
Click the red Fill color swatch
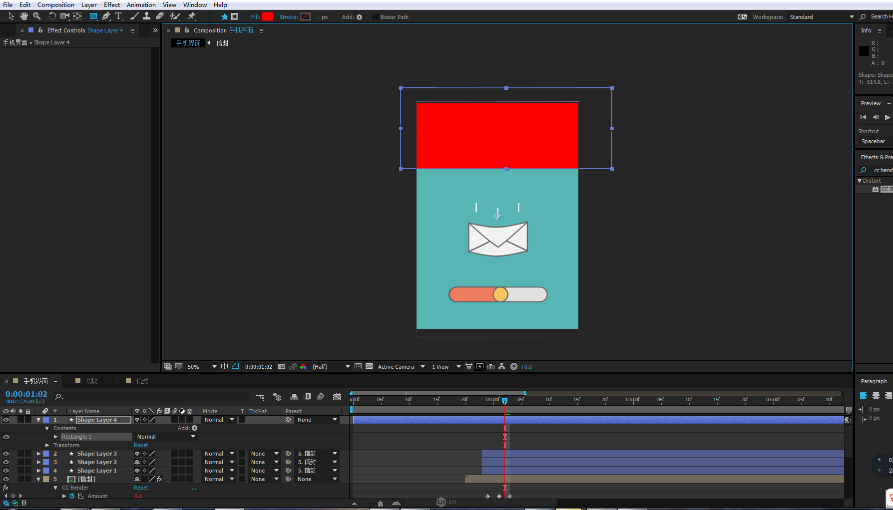[268, 16]
